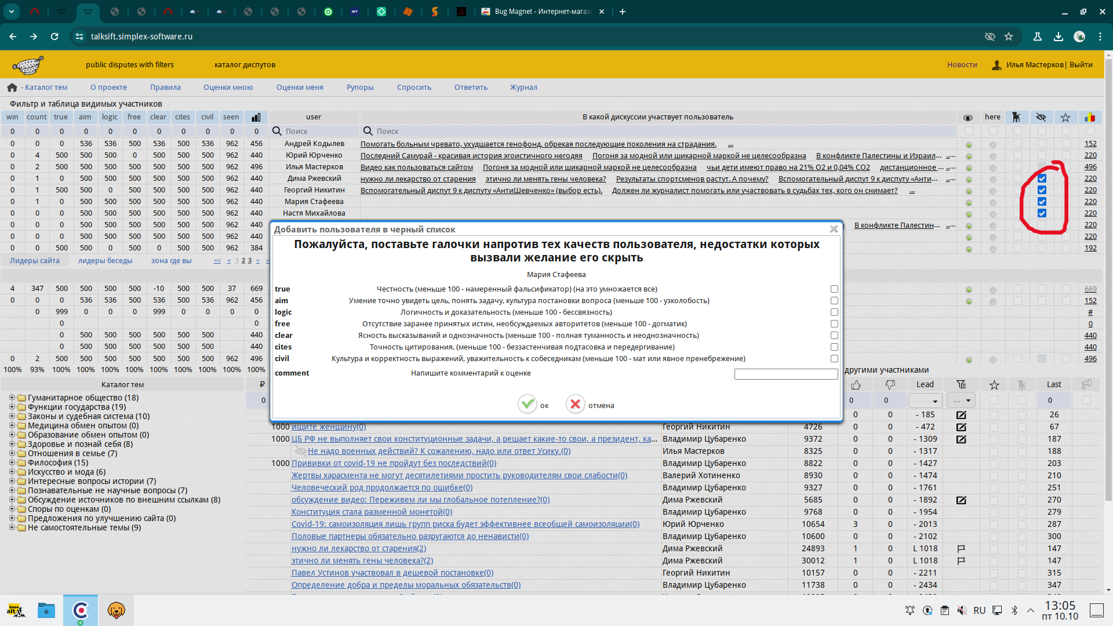This screenshot has width=1113, height=626.
Task: Click the green OK checkmark button
Action: point(528,405)
